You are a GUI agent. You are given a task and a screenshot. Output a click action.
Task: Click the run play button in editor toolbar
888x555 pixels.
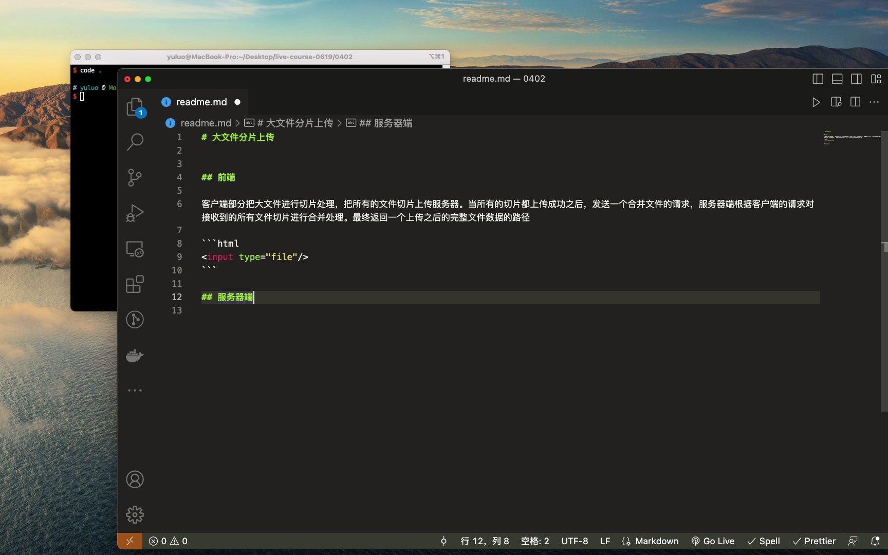[x=816, y=102]
